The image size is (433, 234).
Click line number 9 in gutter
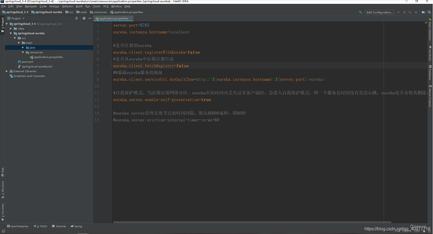coord(98,79)
